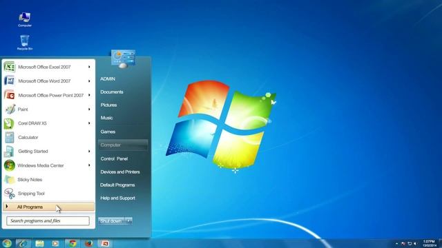Open Firefox from the taskbar
Screen dimensions: 442x248
pos(88,243)
